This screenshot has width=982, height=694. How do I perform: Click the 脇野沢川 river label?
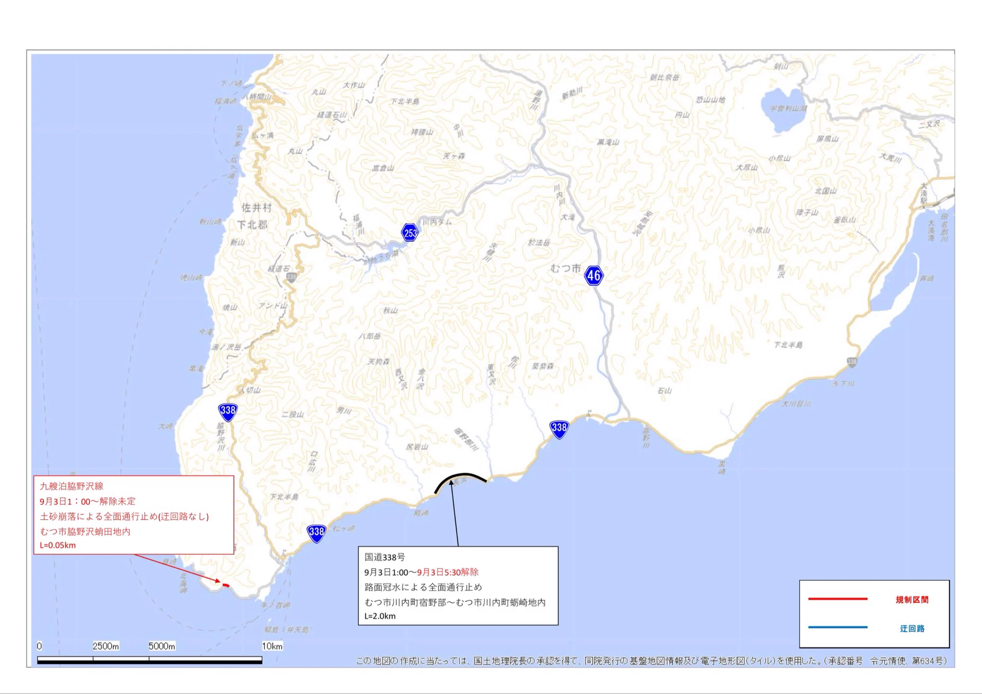click(221, 437)
